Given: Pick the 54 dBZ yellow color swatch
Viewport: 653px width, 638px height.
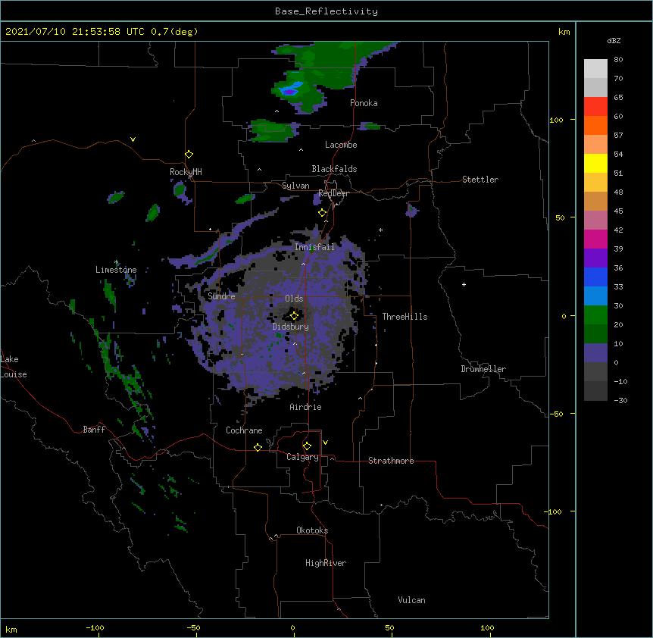Looking at the screenshot, I should (595, 163).
